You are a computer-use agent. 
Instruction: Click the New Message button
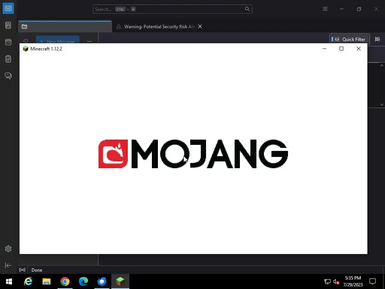pos(58,40)
